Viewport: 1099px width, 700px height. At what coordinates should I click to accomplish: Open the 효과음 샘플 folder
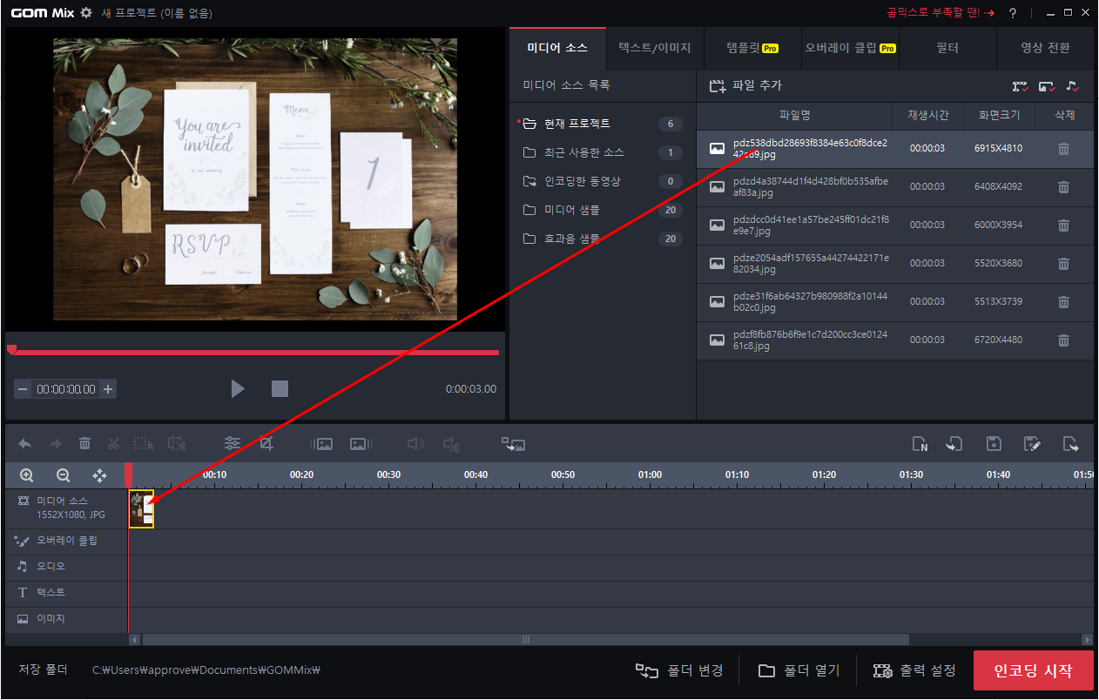[603, 239]
